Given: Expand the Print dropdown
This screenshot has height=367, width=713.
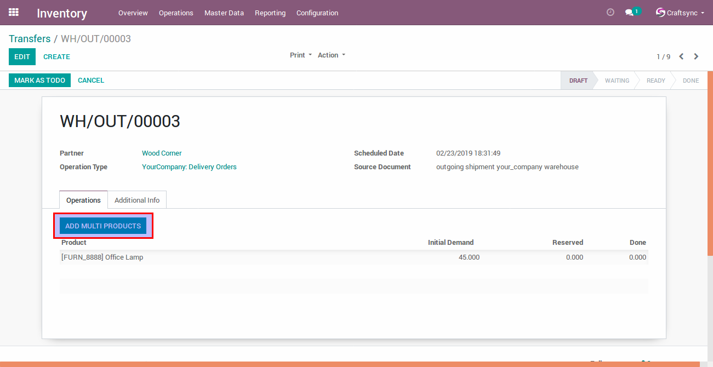Looking at the screenshot, I should (300, 55).
